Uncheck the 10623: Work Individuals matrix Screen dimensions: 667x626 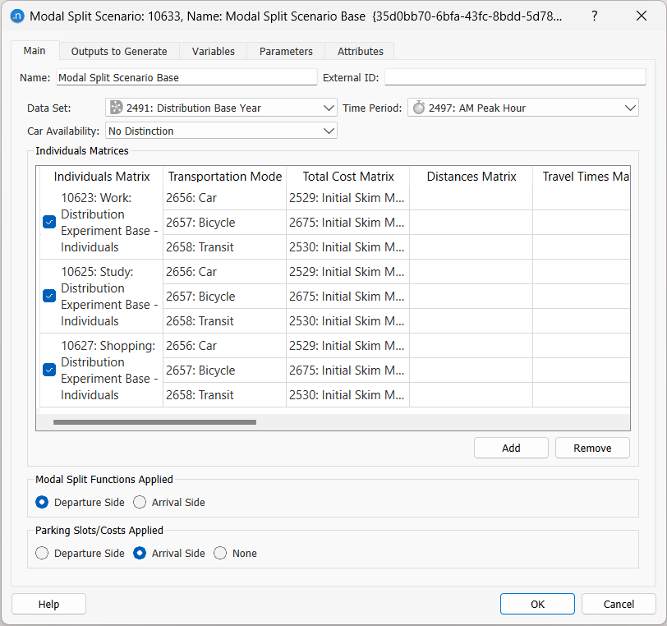click(x=48, y=222)
